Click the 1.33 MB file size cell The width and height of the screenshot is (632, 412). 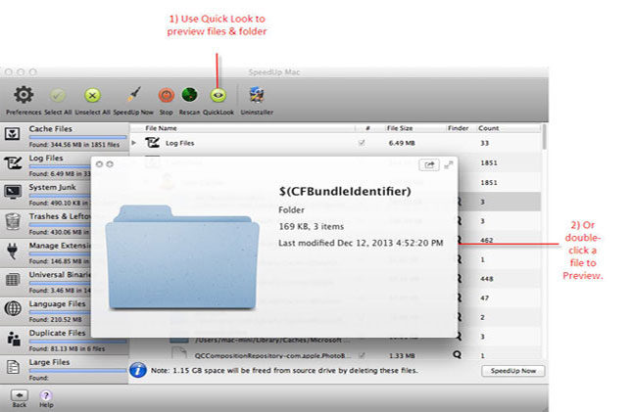(x=402, y=355)
